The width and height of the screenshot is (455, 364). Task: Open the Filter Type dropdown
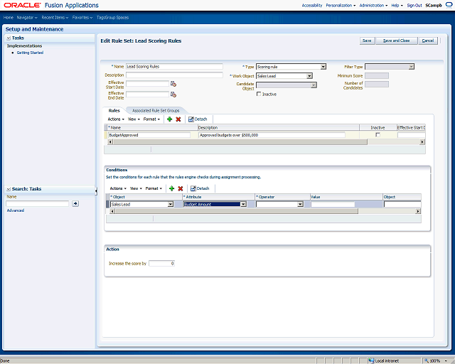click(x=411, y=67)
